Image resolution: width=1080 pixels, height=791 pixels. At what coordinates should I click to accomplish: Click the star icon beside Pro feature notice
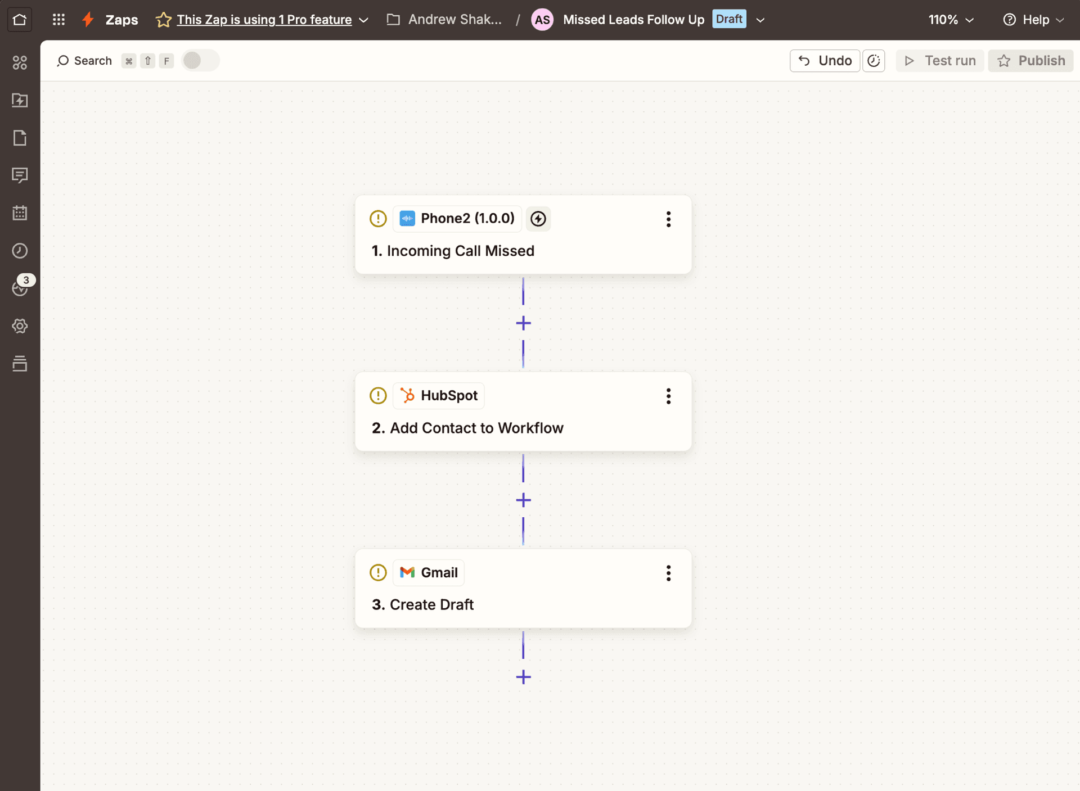pyautogui.click(x=163, y=20)
